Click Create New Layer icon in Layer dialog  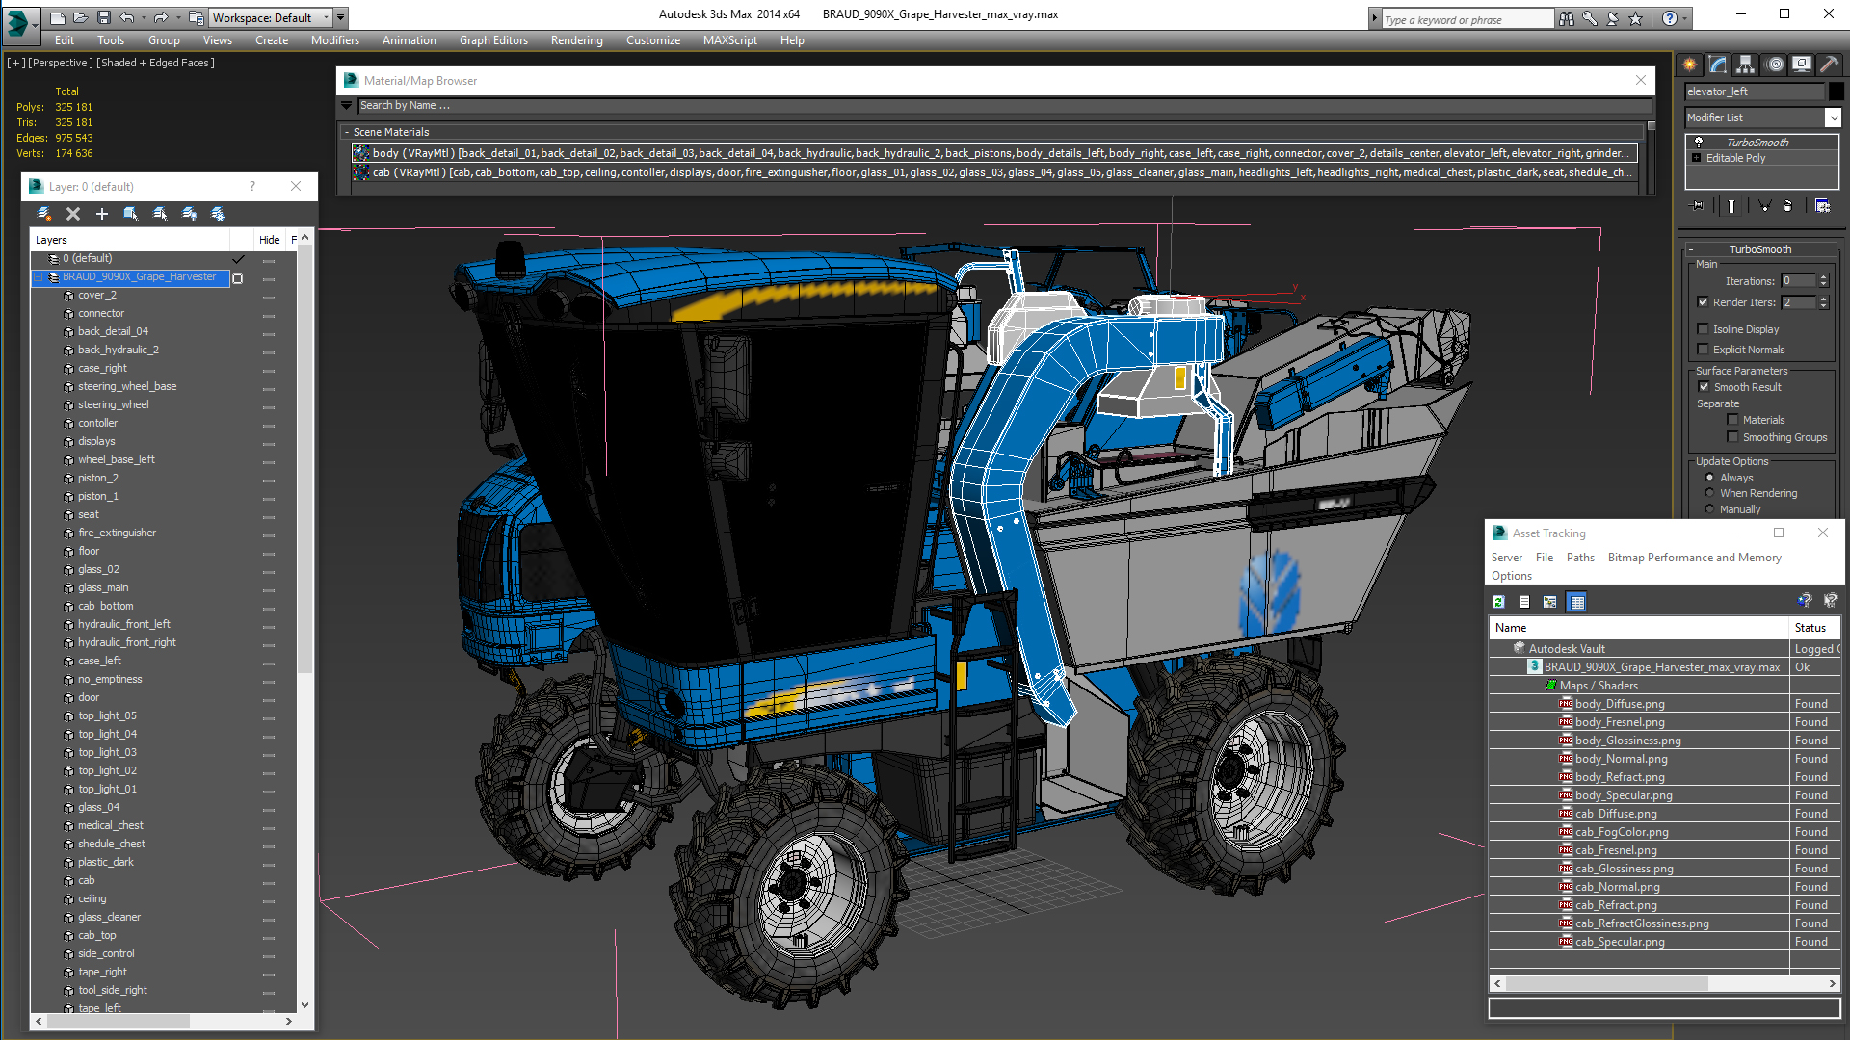coord(44,214)
